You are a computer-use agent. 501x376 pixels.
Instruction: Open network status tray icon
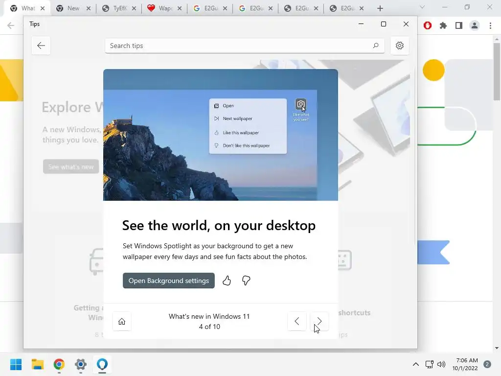[x=429, y=364]
